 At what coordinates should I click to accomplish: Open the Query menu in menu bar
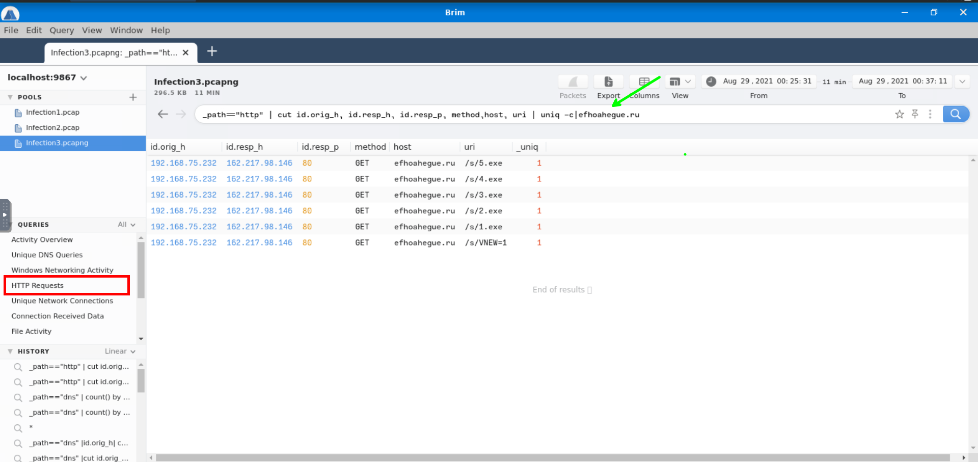[x=62, y=30]
